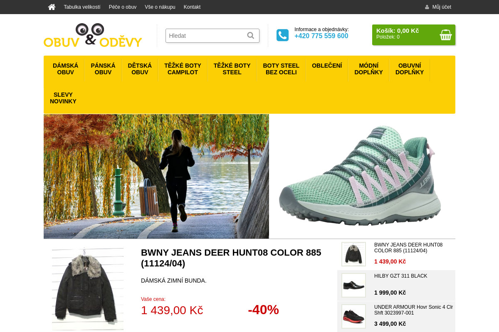Go to the Kontakt page

click(x=192, y=7)
